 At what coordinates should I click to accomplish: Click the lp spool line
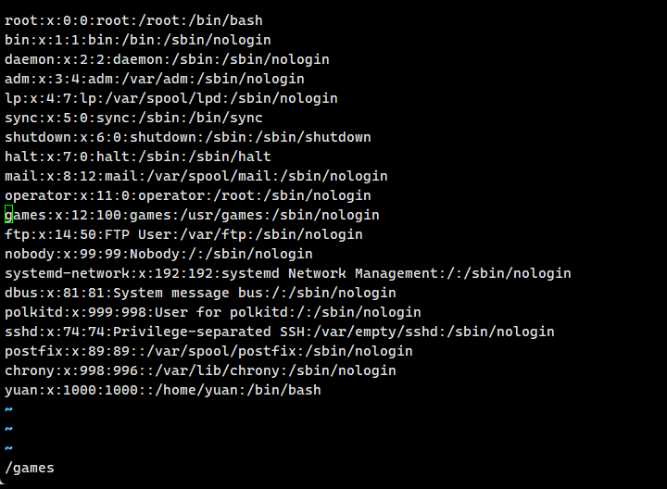pos(170,98)
